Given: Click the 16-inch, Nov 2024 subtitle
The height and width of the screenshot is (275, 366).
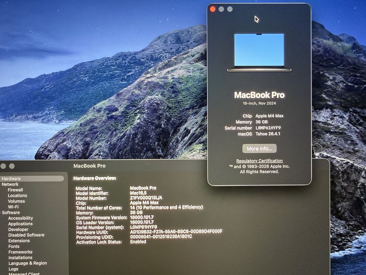Looking at the screenshot, I should 259,103.
